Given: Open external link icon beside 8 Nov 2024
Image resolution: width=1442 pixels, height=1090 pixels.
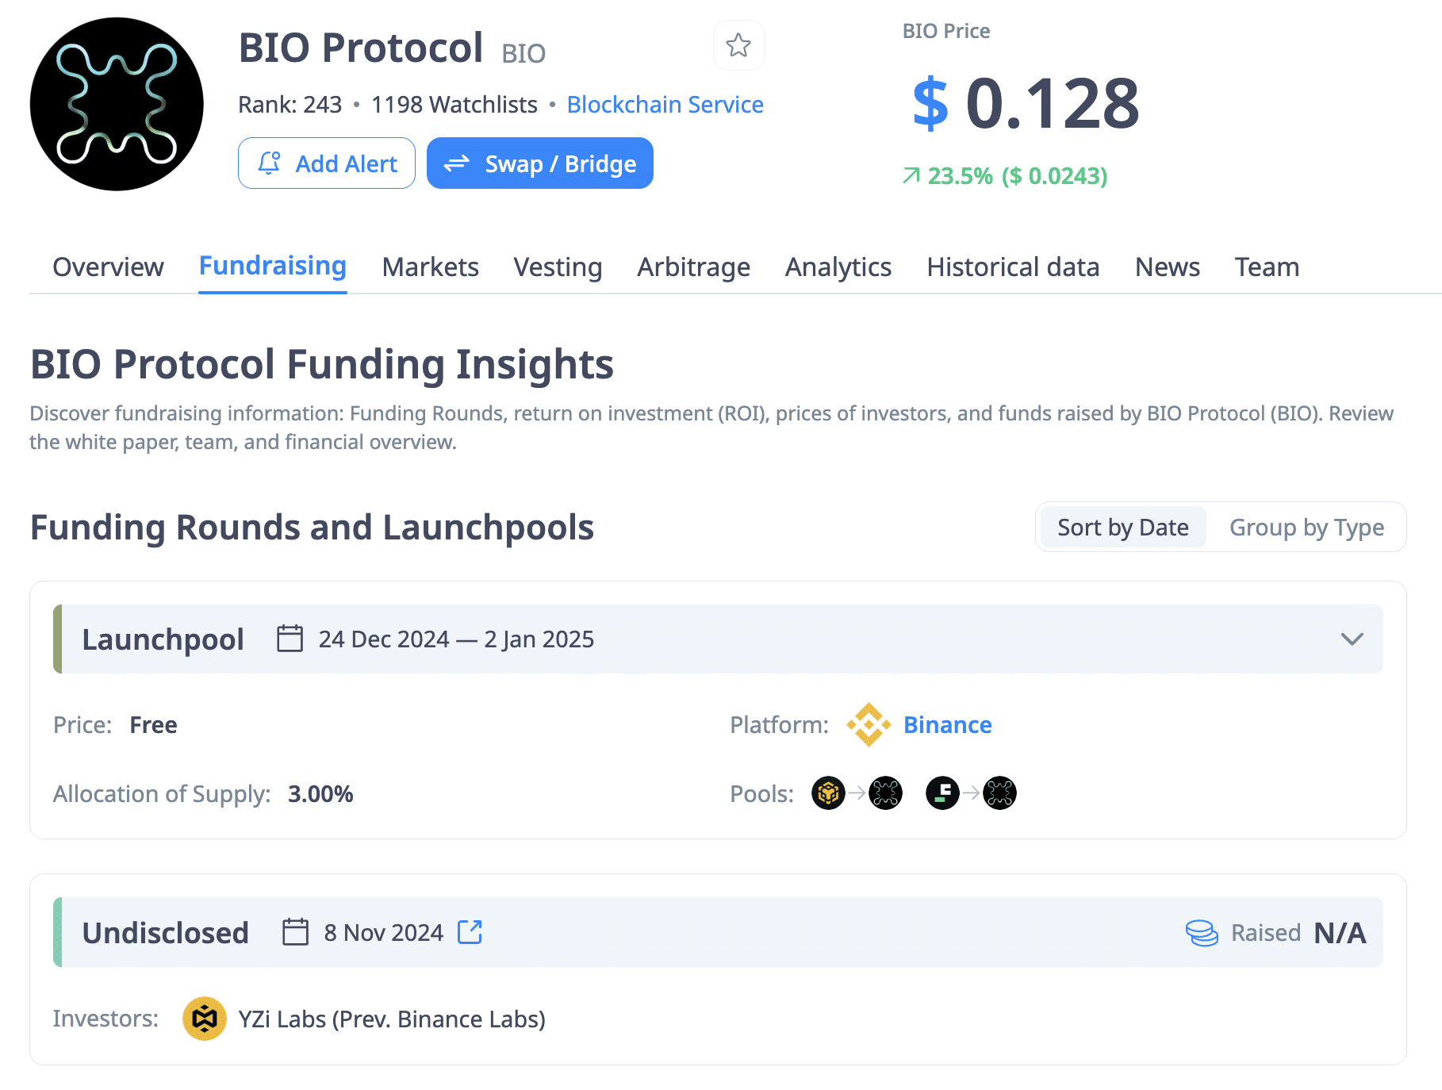Looking at the screenshot, I should (x=470, y=932).
